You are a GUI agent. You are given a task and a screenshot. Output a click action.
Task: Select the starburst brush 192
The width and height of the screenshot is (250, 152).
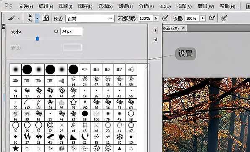(x=85, y=104)
